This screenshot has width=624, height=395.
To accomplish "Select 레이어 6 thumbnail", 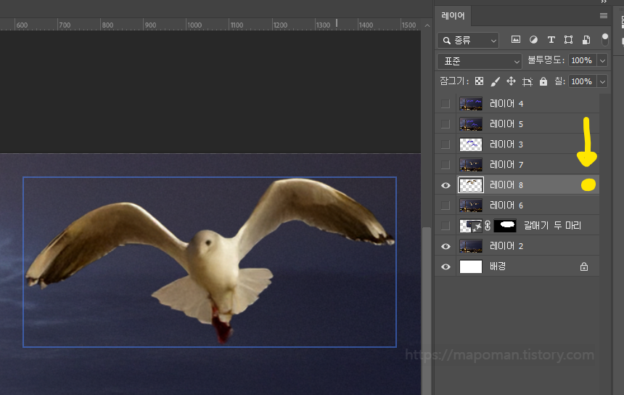I will point(471,205).
